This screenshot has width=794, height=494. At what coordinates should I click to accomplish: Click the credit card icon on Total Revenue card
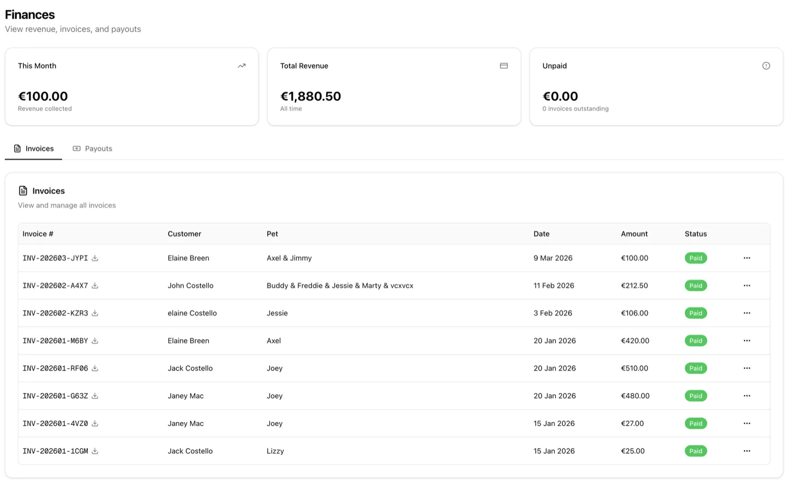[x=504, y=65]
